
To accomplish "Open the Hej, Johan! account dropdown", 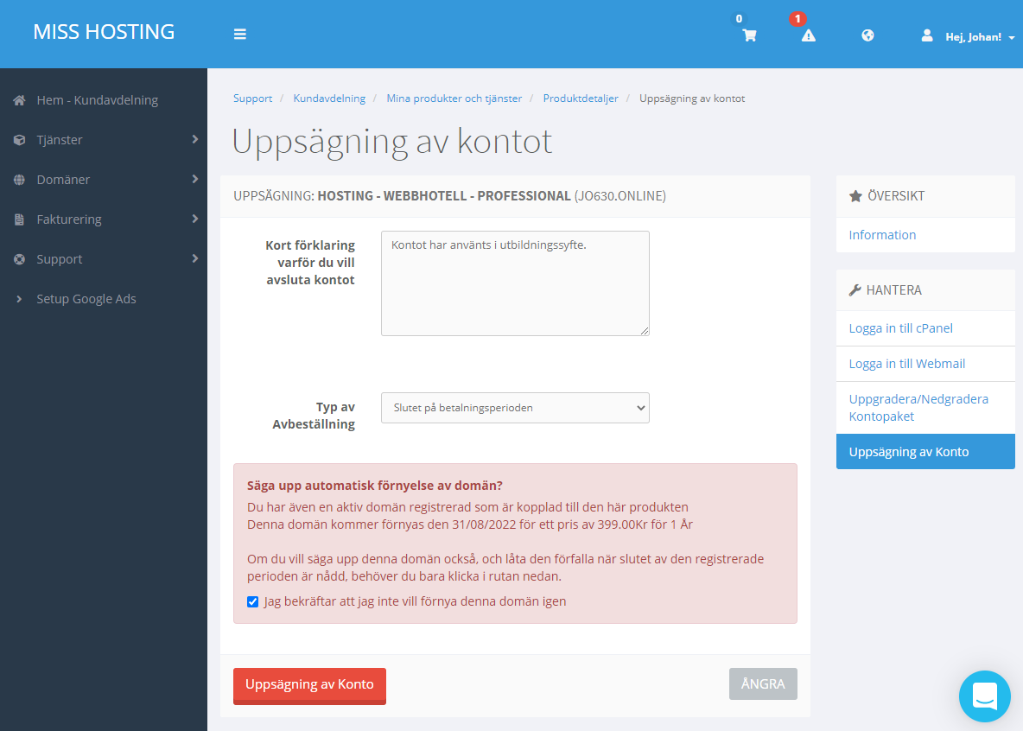I will [979, 37].
